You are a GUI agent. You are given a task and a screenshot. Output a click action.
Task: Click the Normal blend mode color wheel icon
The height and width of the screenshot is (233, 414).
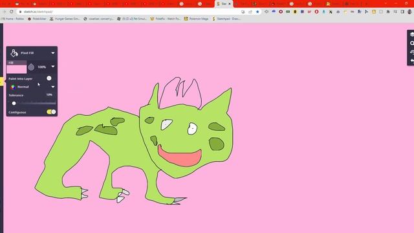13,87
